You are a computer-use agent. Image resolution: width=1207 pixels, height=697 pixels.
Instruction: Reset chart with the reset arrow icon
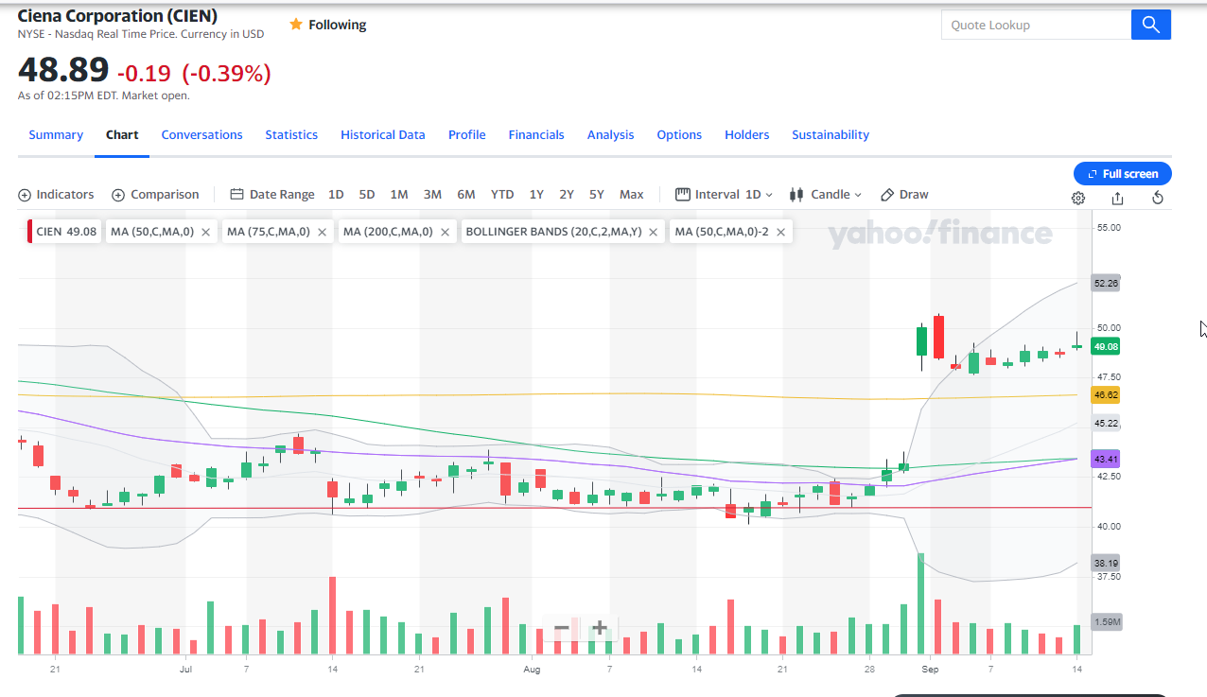coord(1157,198)
